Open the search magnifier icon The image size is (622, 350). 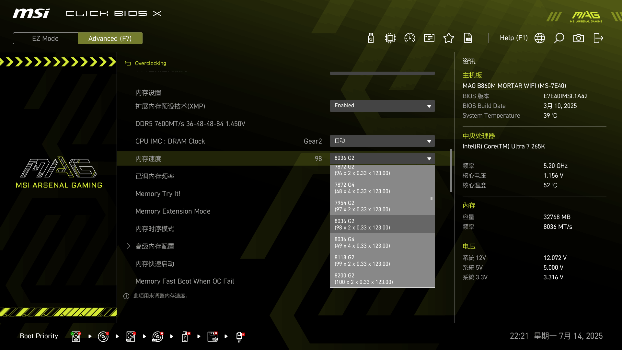(559, 38)
